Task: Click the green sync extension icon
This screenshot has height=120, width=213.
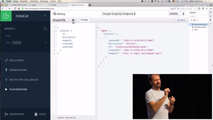Action: (199, 8)
